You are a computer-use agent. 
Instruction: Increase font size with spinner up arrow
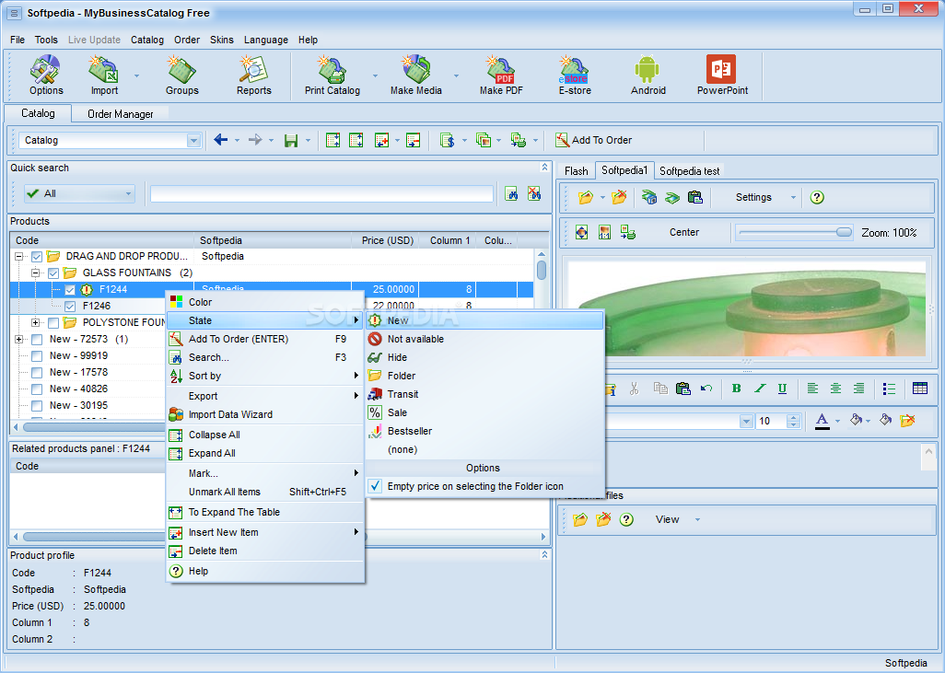pyautogui.click(x=794, y=417)
